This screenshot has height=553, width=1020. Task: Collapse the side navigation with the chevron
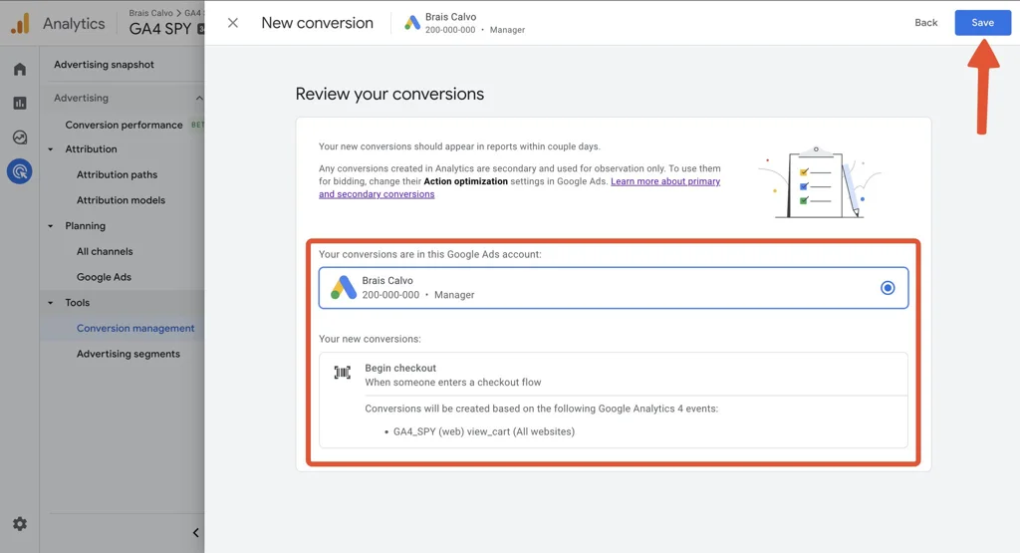pos(196,533)
